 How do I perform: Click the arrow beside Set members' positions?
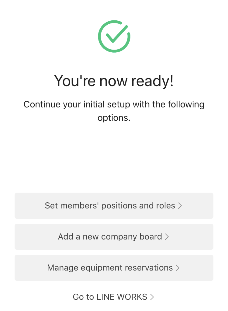(x=180, y=206)
